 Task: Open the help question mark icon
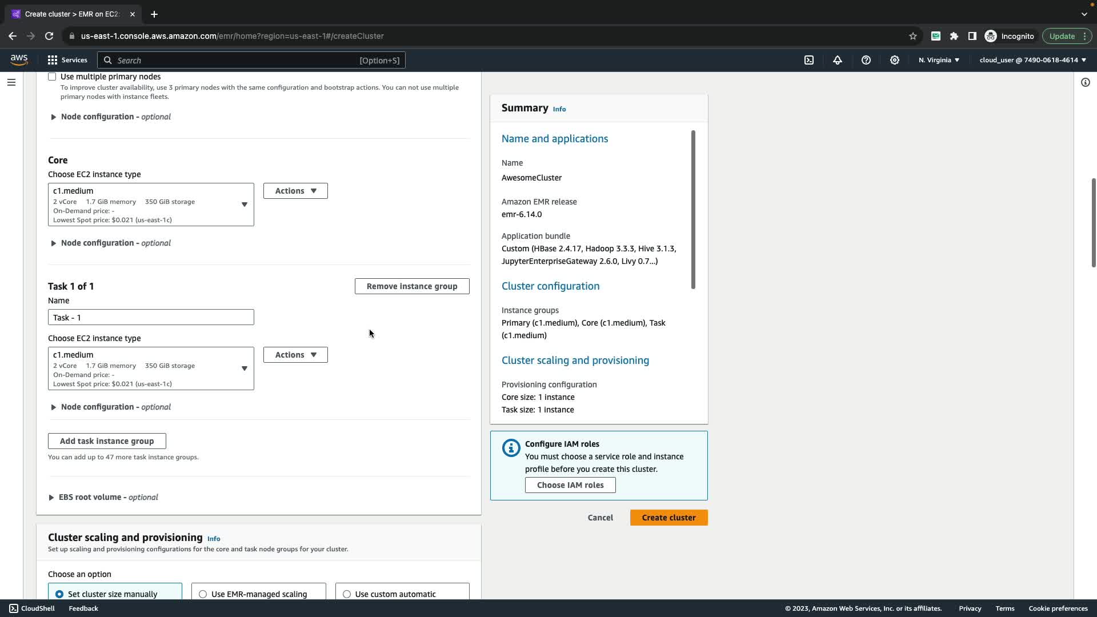[866, 60]
